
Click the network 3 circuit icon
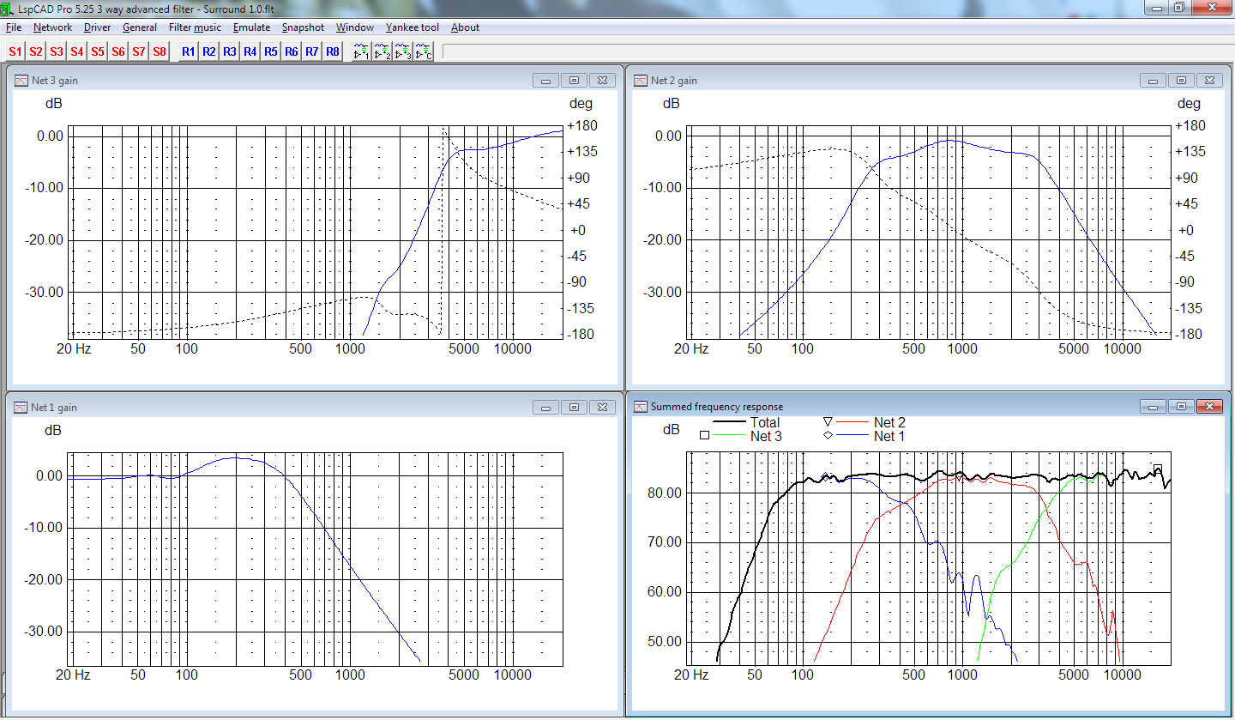click(x=402, y=51)
